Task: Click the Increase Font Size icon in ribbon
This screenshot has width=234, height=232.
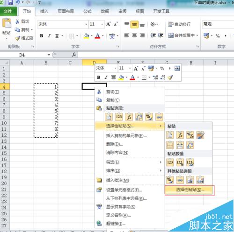Action: coord(108,24)
